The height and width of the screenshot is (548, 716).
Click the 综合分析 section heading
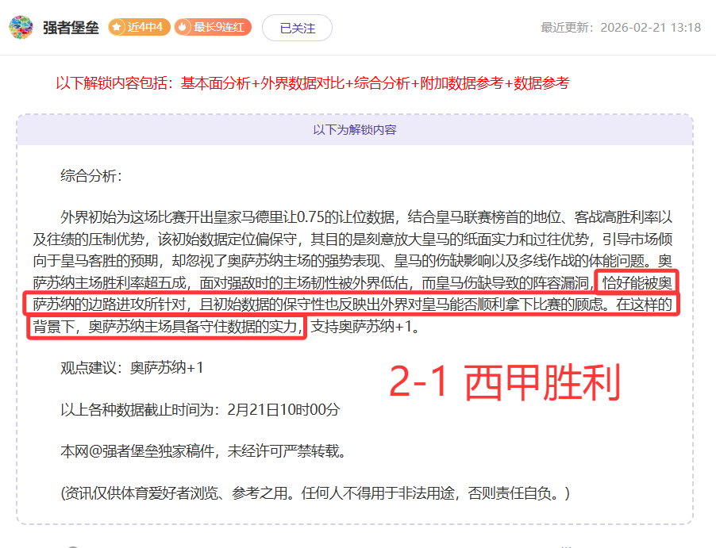(91, 175)
